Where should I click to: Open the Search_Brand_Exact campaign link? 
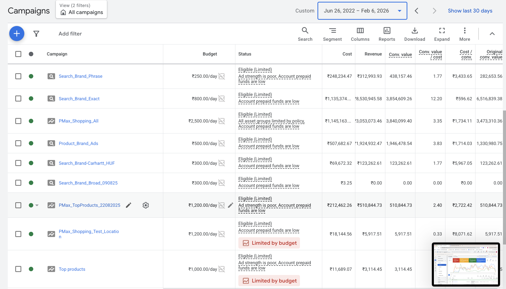[79, 99]
